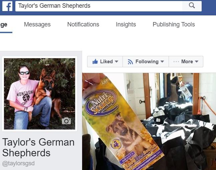Image resolution: width=216 pixels, height=170 pixels.
Task: Switch to the Insights tab
Action: pos(126,24)
